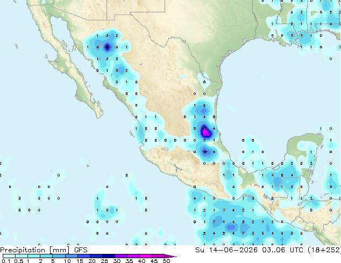Click the legend label '45'
Viewport: 341px width, 263px height.
pos(154,261)
